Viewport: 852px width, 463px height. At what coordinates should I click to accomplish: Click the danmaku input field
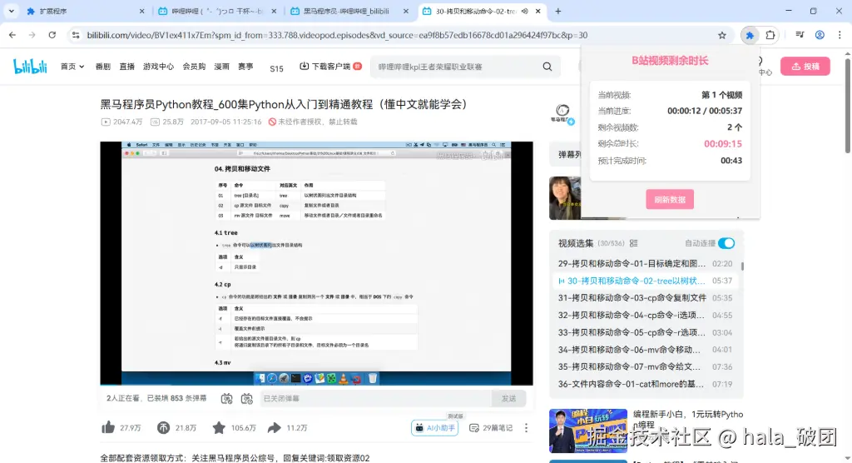[375, 398]
